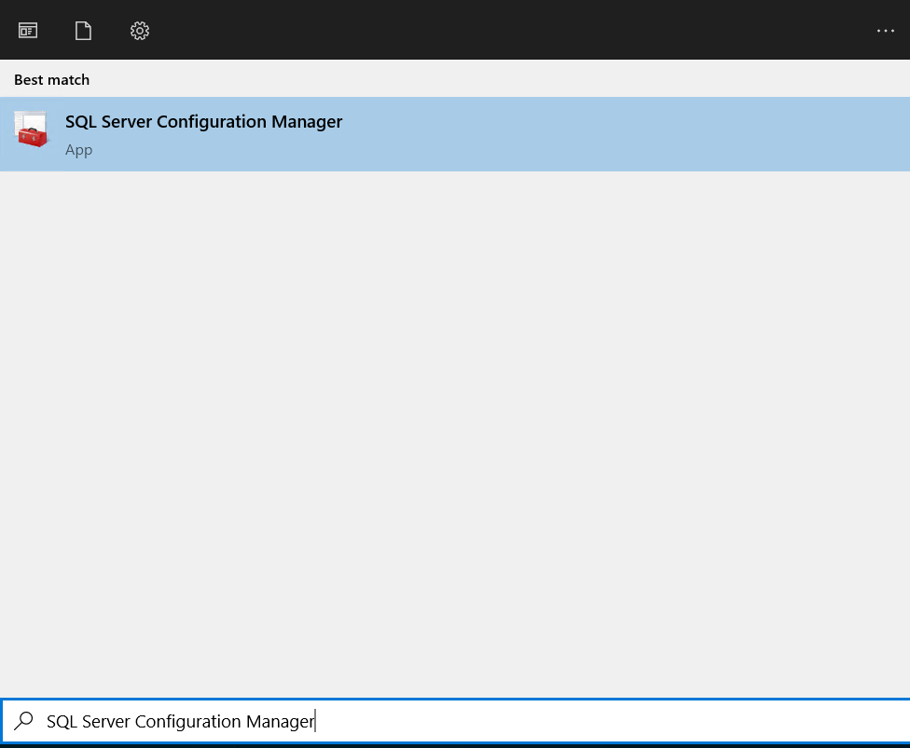
Task: Filter search results by Apps
Action: [x=28, y=30]
